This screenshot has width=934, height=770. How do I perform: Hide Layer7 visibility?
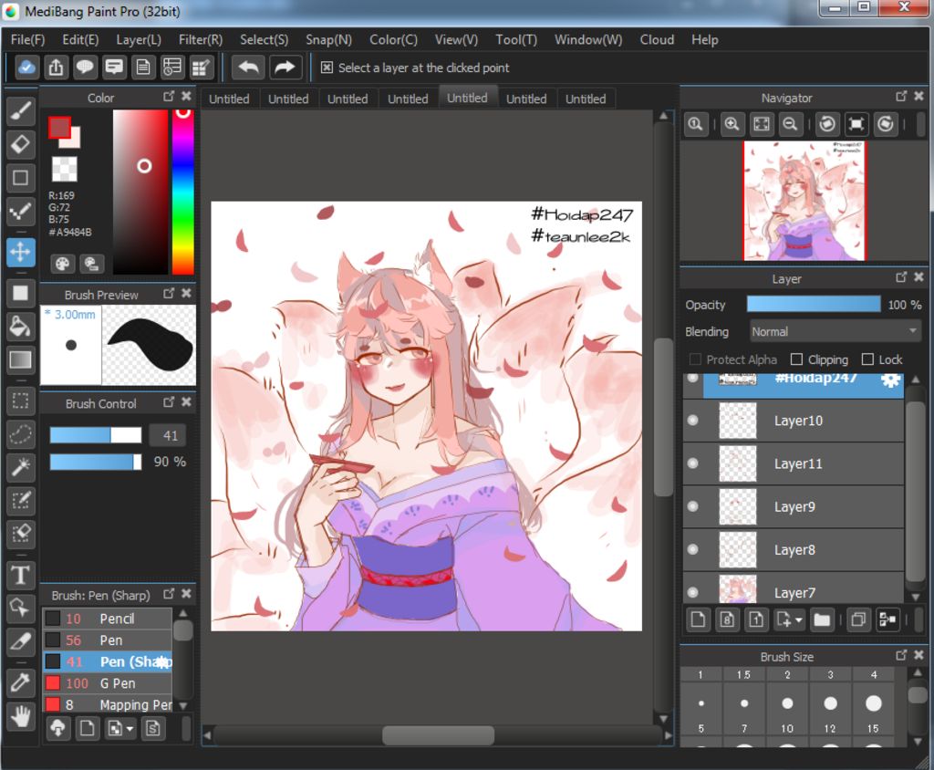[693, 592]
